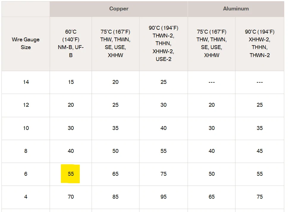Click the Wire Gauge Size header cell

pyautogui.click(x=26, y=43)
